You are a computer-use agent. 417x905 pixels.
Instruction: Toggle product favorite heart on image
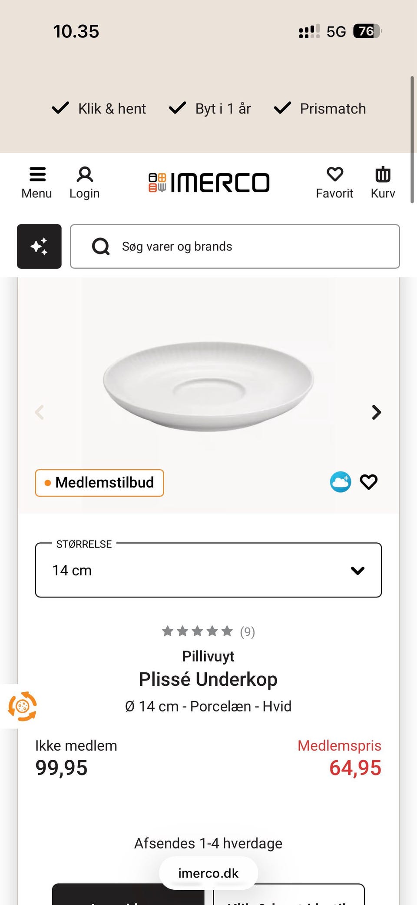(x=369, y=482)
